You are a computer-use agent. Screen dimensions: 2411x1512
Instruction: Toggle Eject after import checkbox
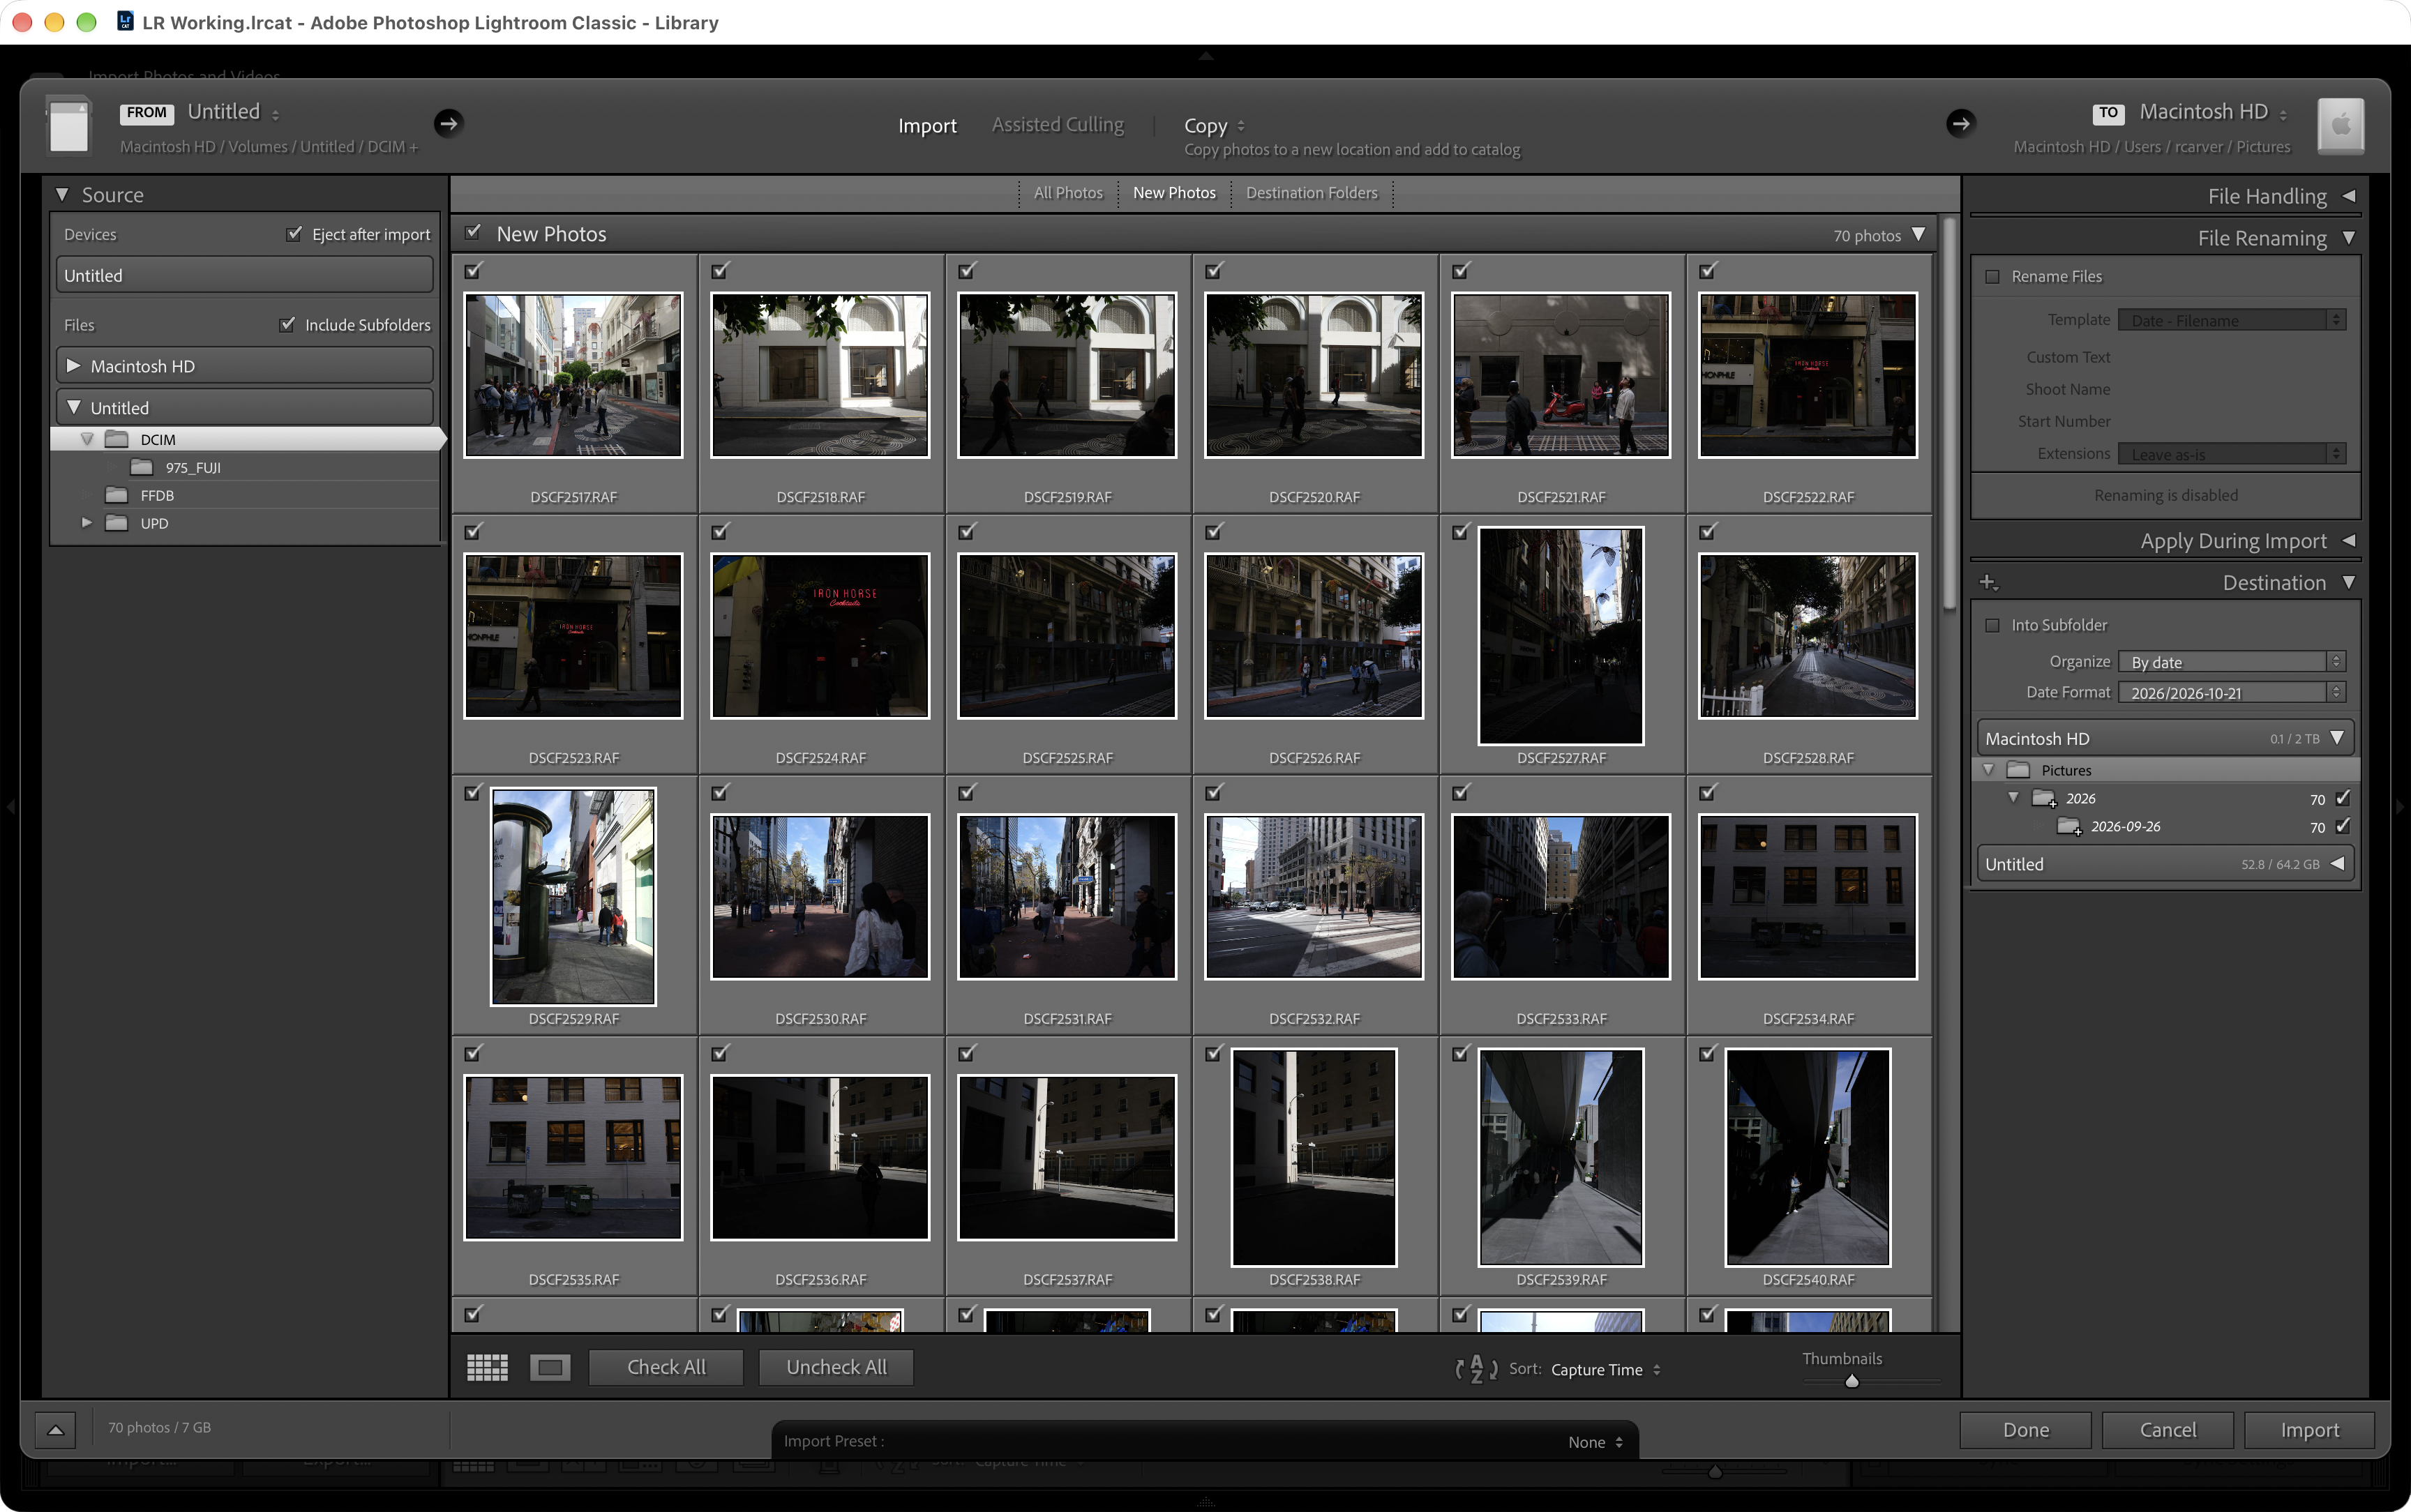point(294,234)
